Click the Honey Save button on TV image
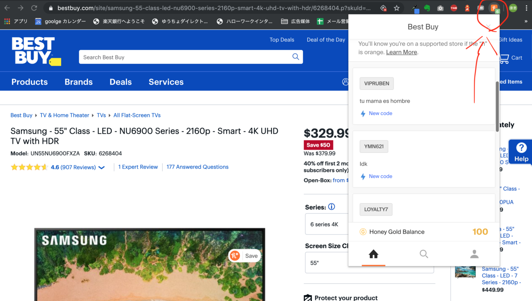 coord(244,256)
